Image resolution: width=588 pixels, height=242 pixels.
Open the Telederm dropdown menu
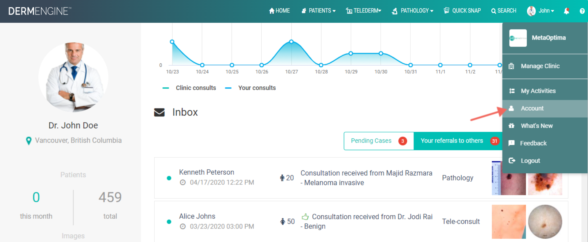click(363, 11)
